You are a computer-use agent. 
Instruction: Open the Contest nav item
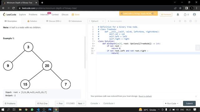point(55,15)
